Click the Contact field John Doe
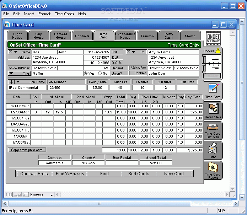The image size is (247, 215). click(x=173, y=74)
